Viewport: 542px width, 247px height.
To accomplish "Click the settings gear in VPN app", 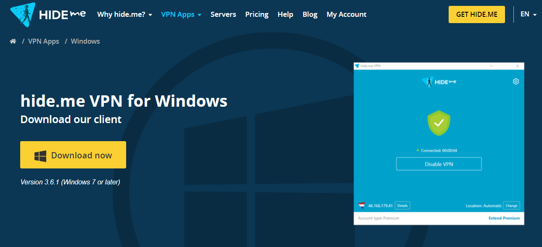I will pyautogui.click(x=516, y=81).
